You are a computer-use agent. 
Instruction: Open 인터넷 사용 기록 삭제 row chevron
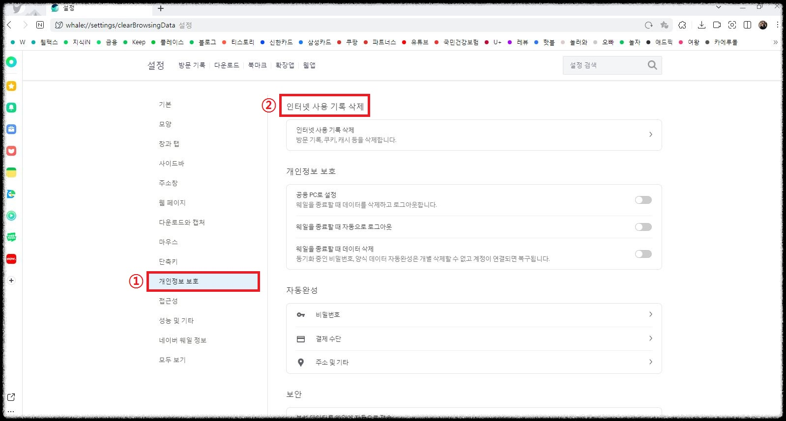[x=650, y=135]
